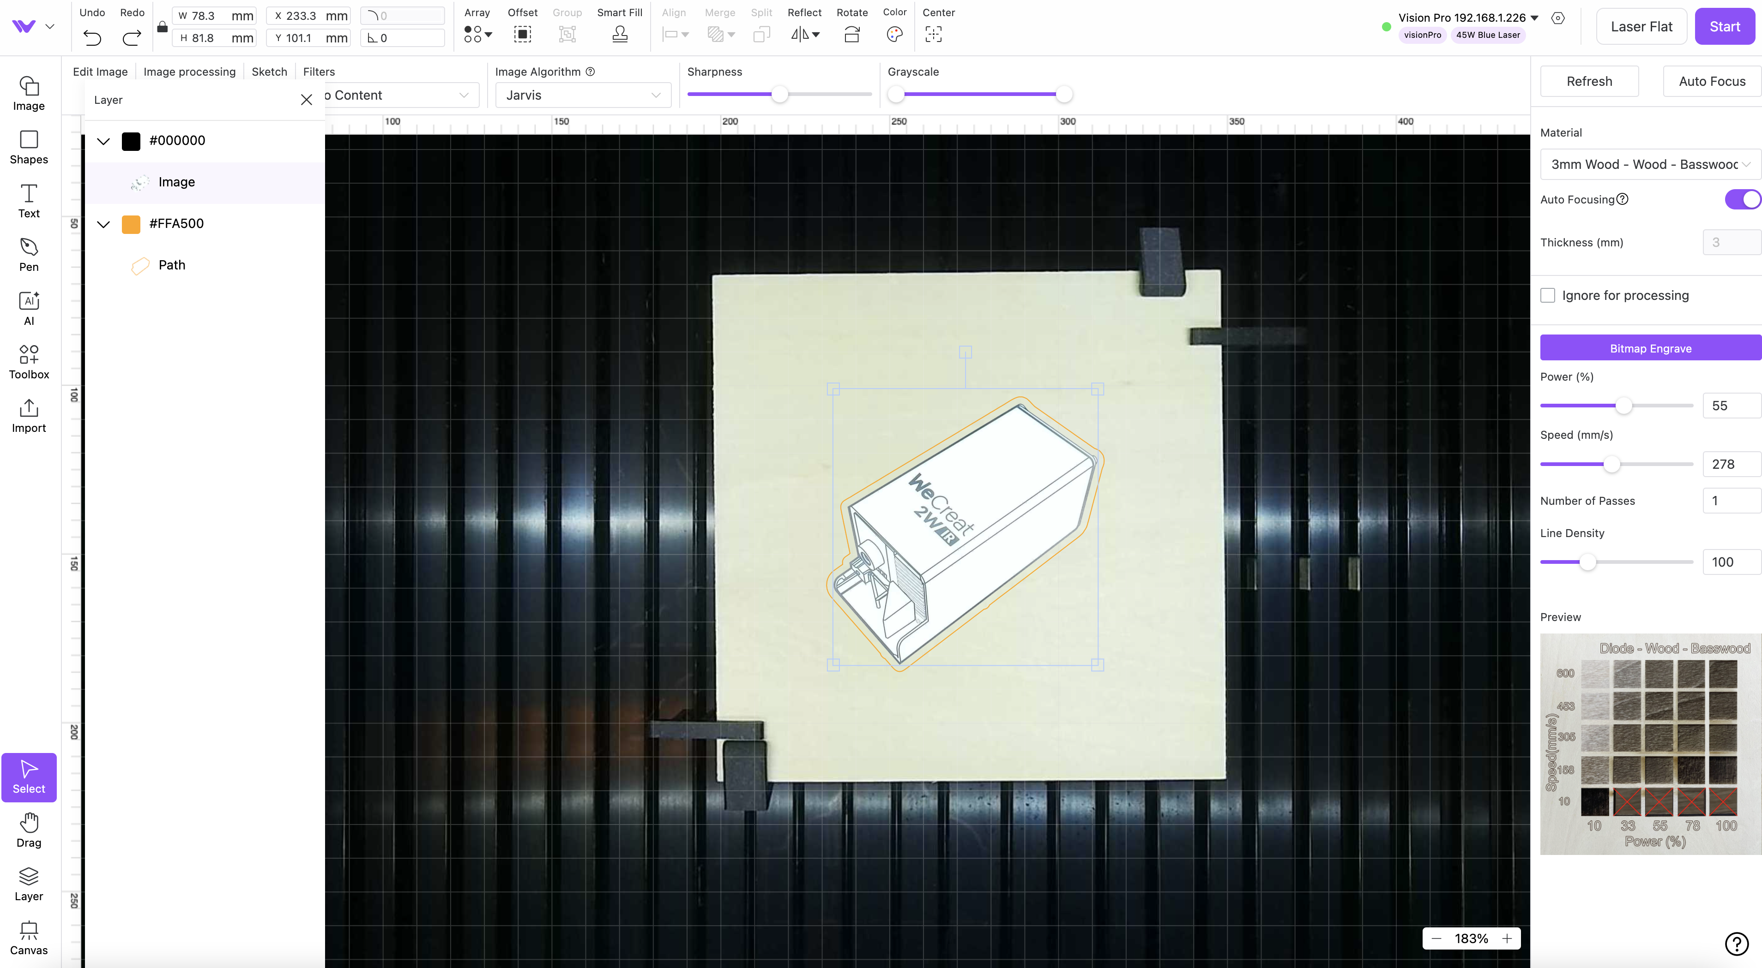Select the Pen tool in sidebar

pyautogui.click(x=29, y=255)
